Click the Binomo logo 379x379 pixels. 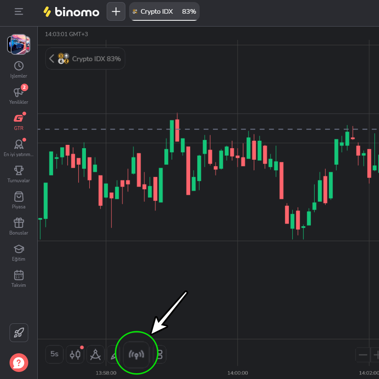point(71,12)
